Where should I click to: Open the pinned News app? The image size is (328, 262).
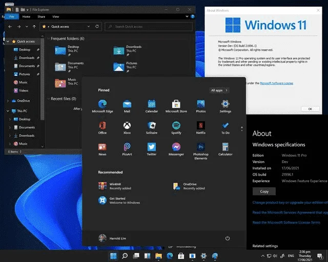pos(102,149)
